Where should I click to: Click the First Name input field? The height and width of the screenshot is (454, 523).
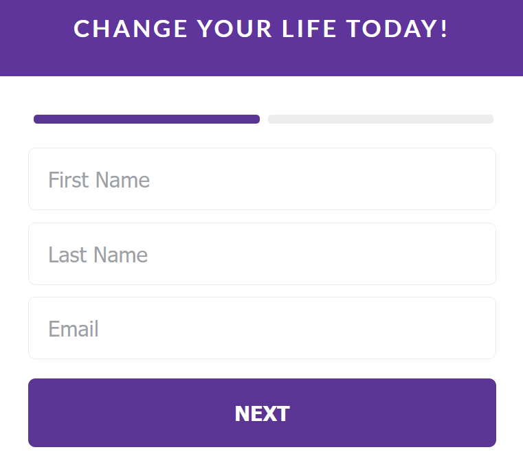point(262,179)
